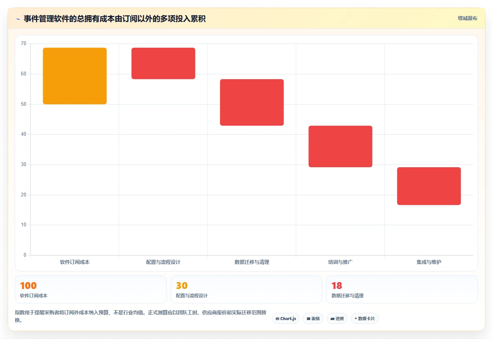Click the orange 软件订阅成本 bar
This screenshot has width=493, height=339.
click(x=75, y=76)
